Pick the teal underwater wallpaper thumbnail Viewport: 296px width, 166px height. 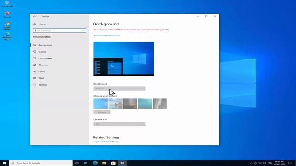(x=145, y=104)
